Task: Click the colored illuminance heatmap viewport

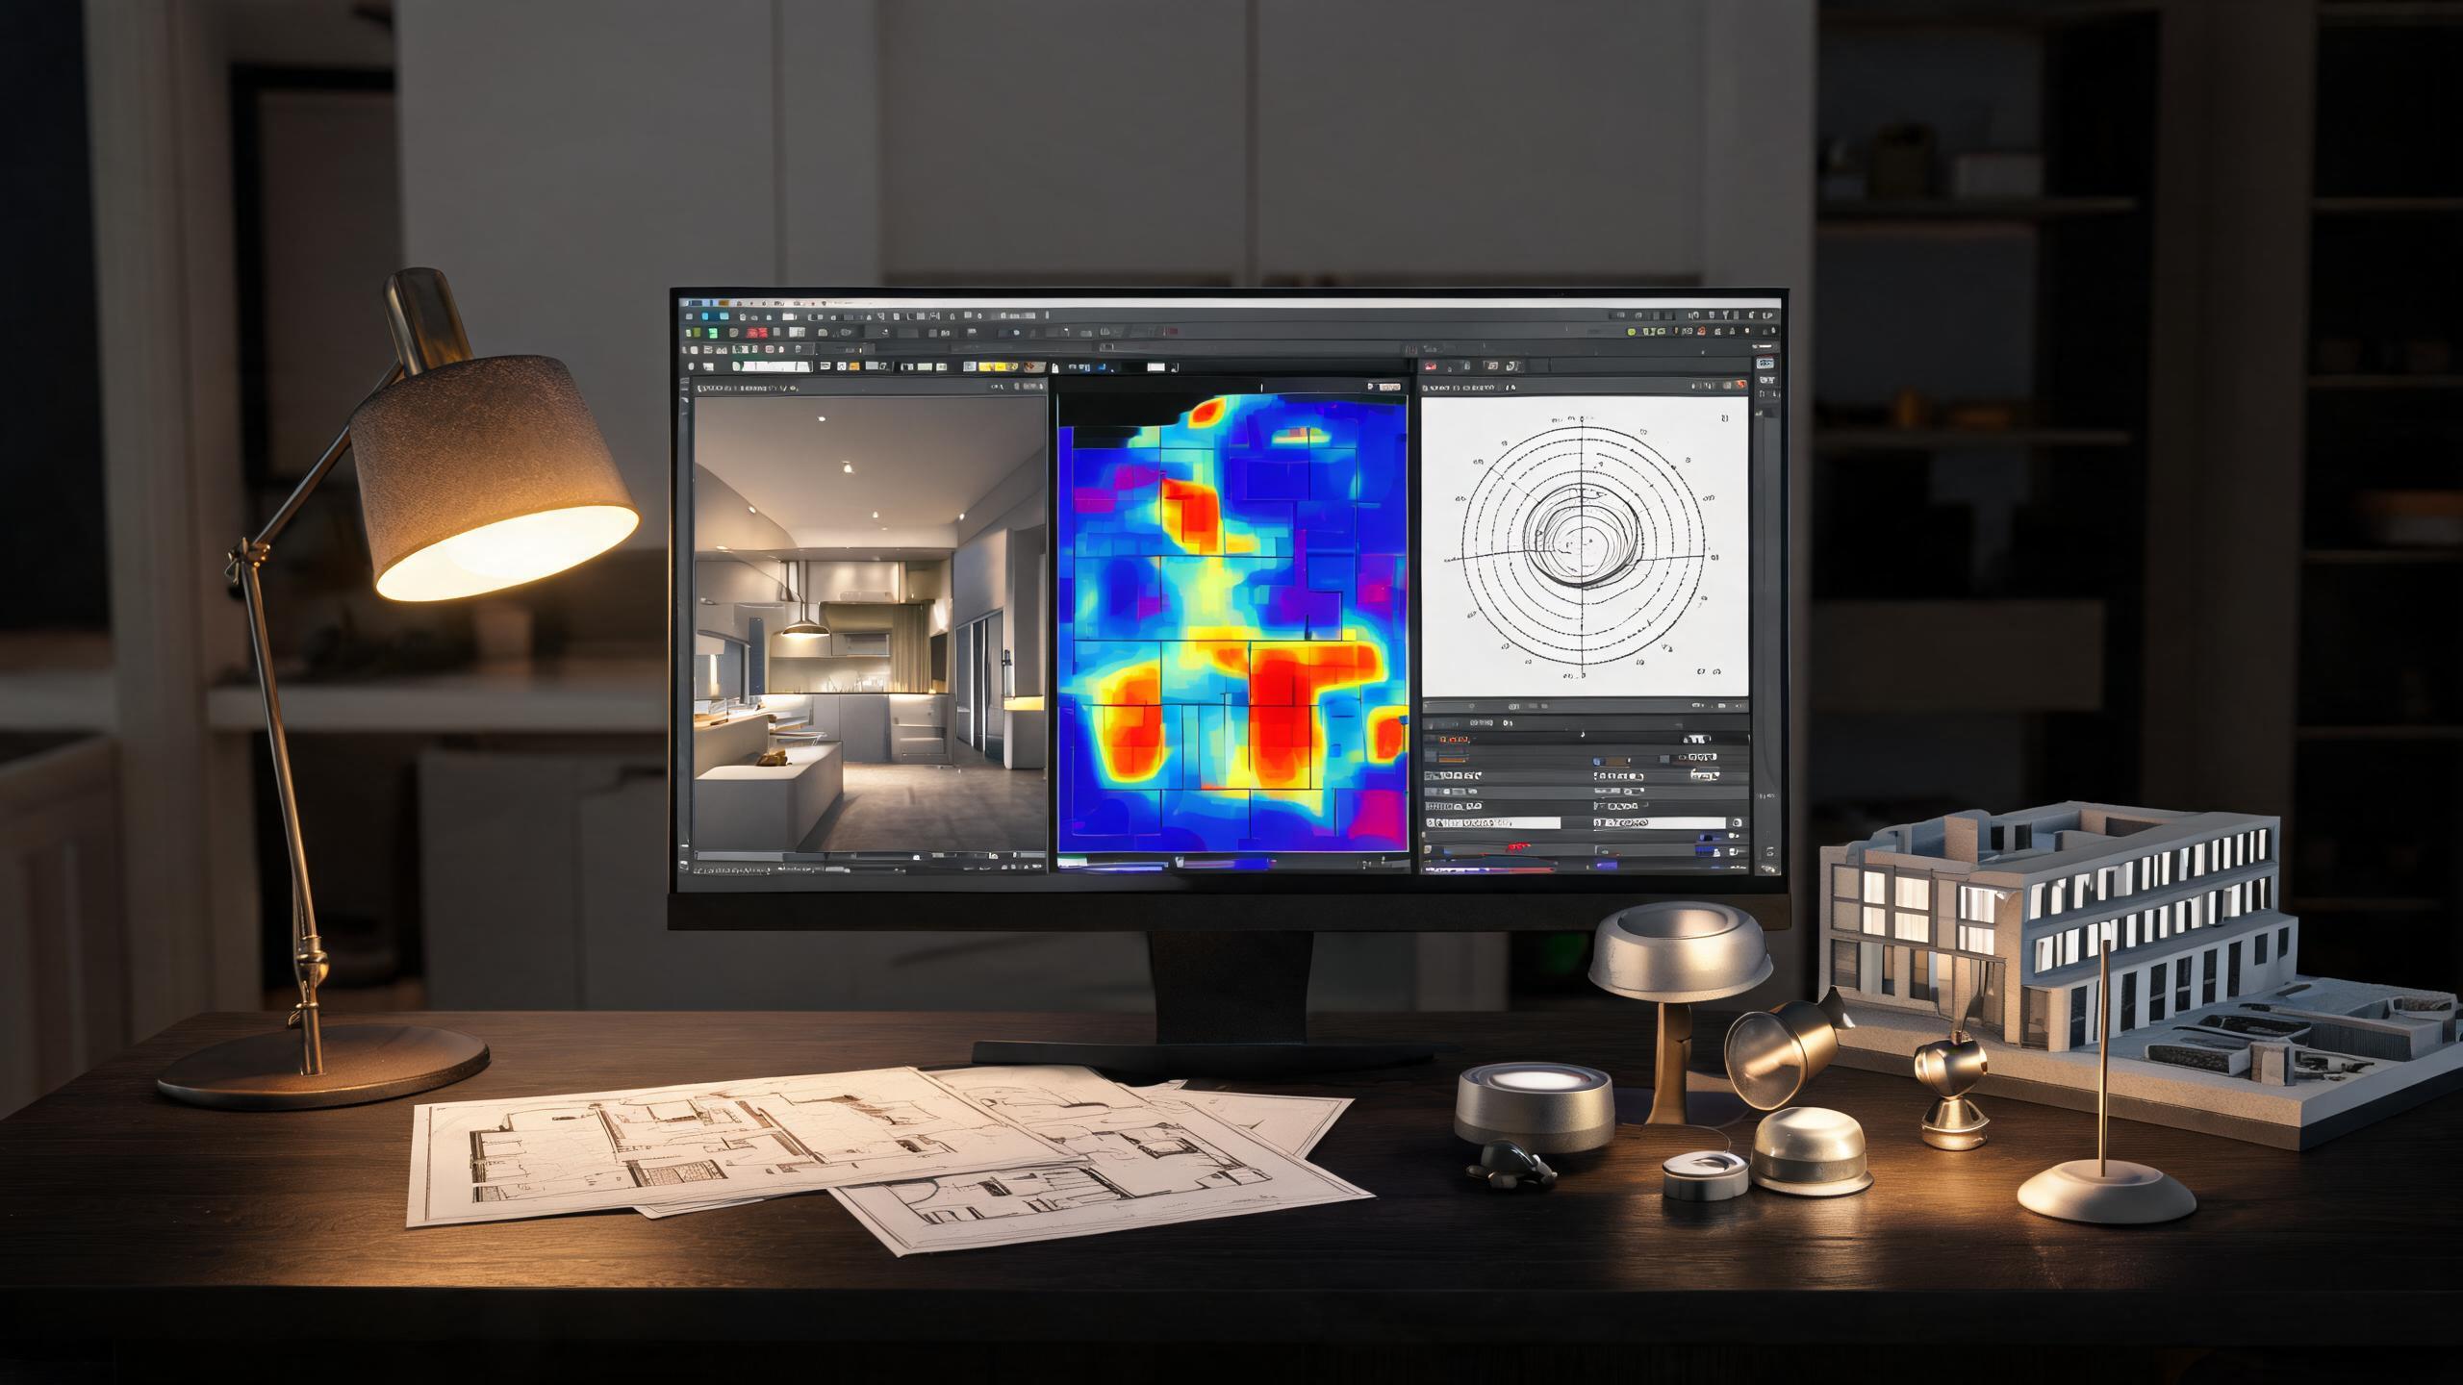Action: click(1232, 624)
